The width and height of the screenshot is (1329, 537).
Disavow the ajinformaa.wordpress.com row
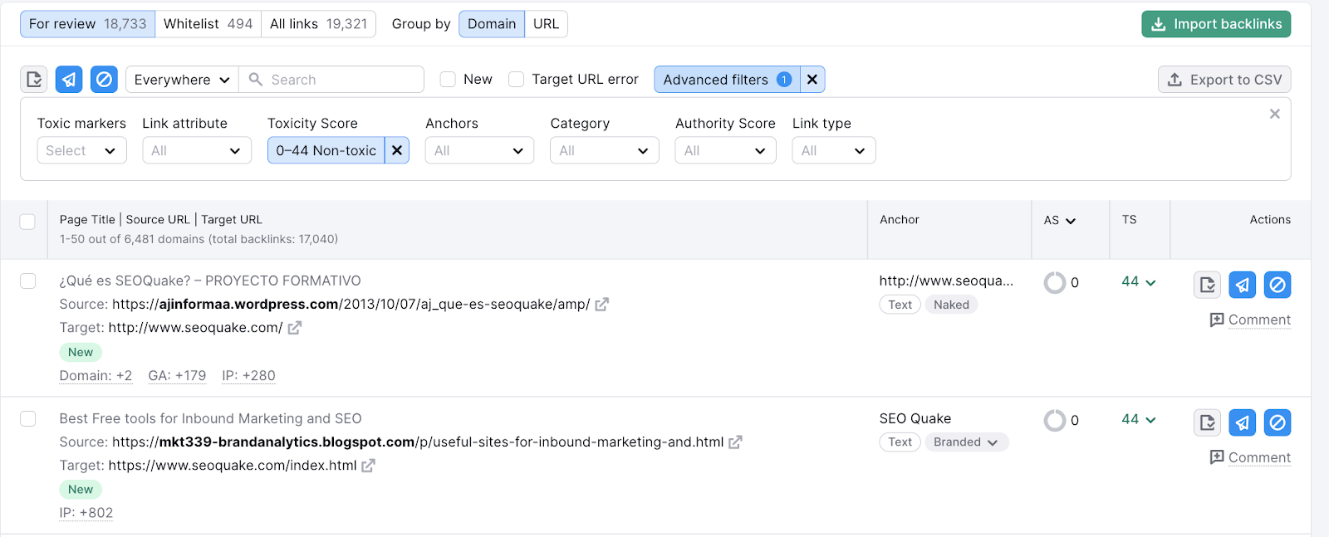pyautogui.click(x=1278, y=285)
